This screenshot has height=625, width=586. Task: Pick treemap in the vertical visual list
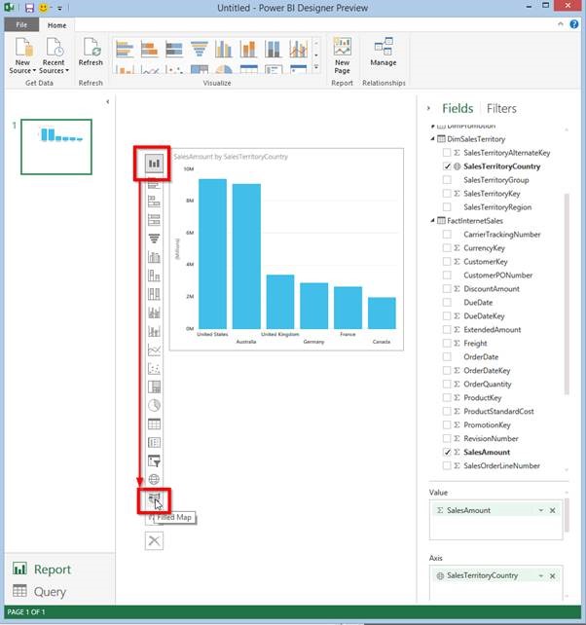154,386
